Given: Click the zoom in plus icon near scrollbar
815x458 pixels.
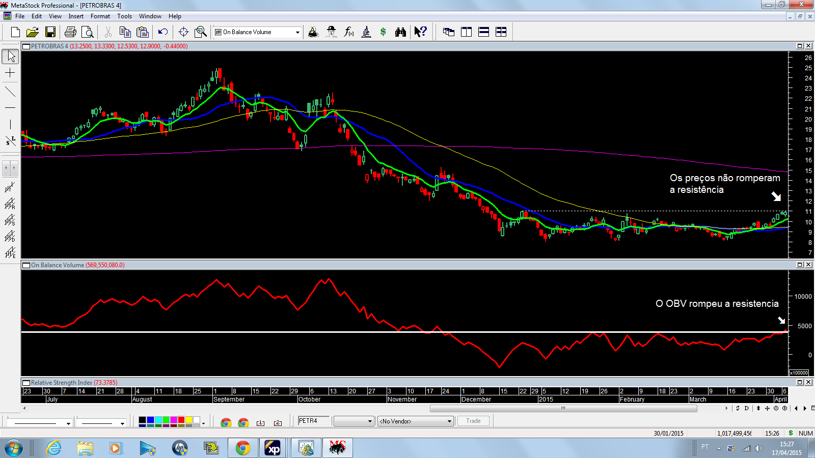Looking at the screenshot, I should 784,408.
